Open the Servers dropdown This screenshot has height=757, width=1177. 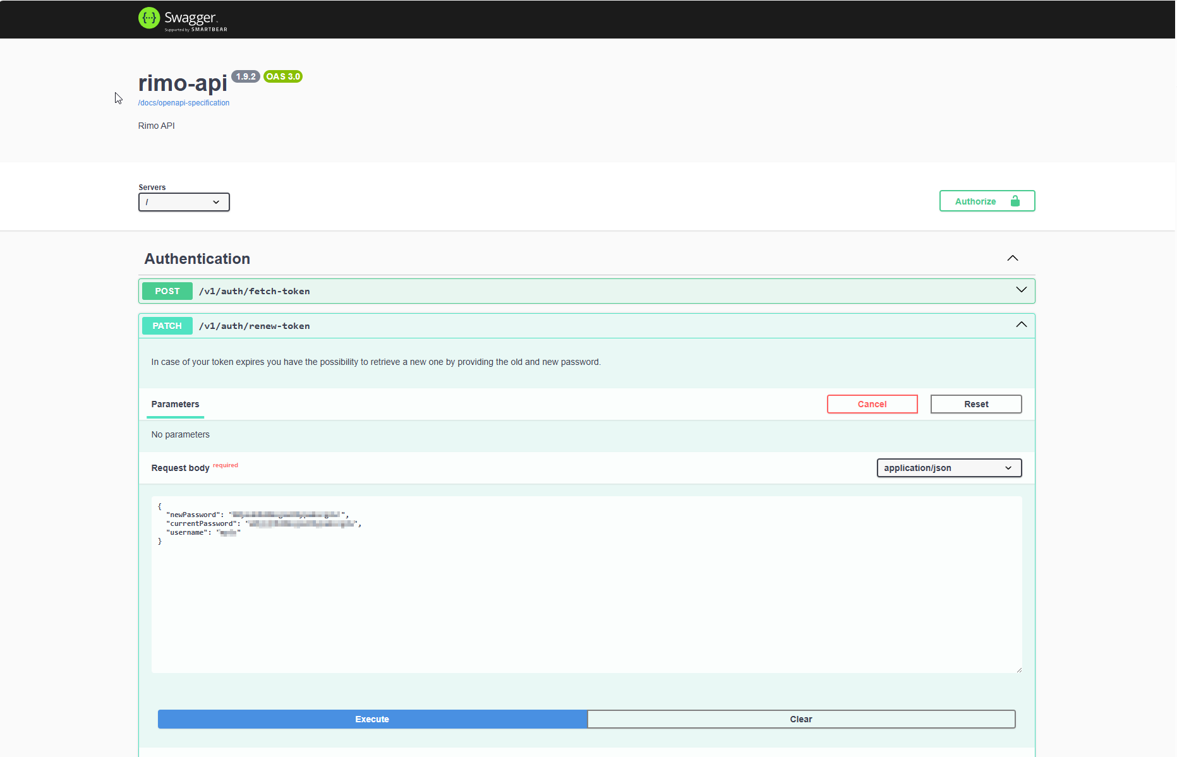[184, 202]
